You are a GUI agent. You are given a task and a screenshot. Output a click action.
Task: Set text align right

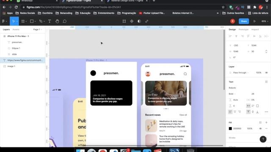(x=239, y=112)
